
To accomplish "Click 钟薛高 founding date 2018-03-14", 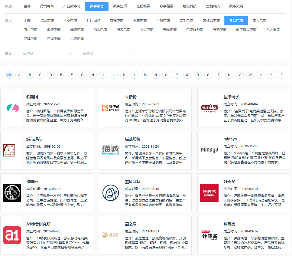I will (x=249, y=231).
